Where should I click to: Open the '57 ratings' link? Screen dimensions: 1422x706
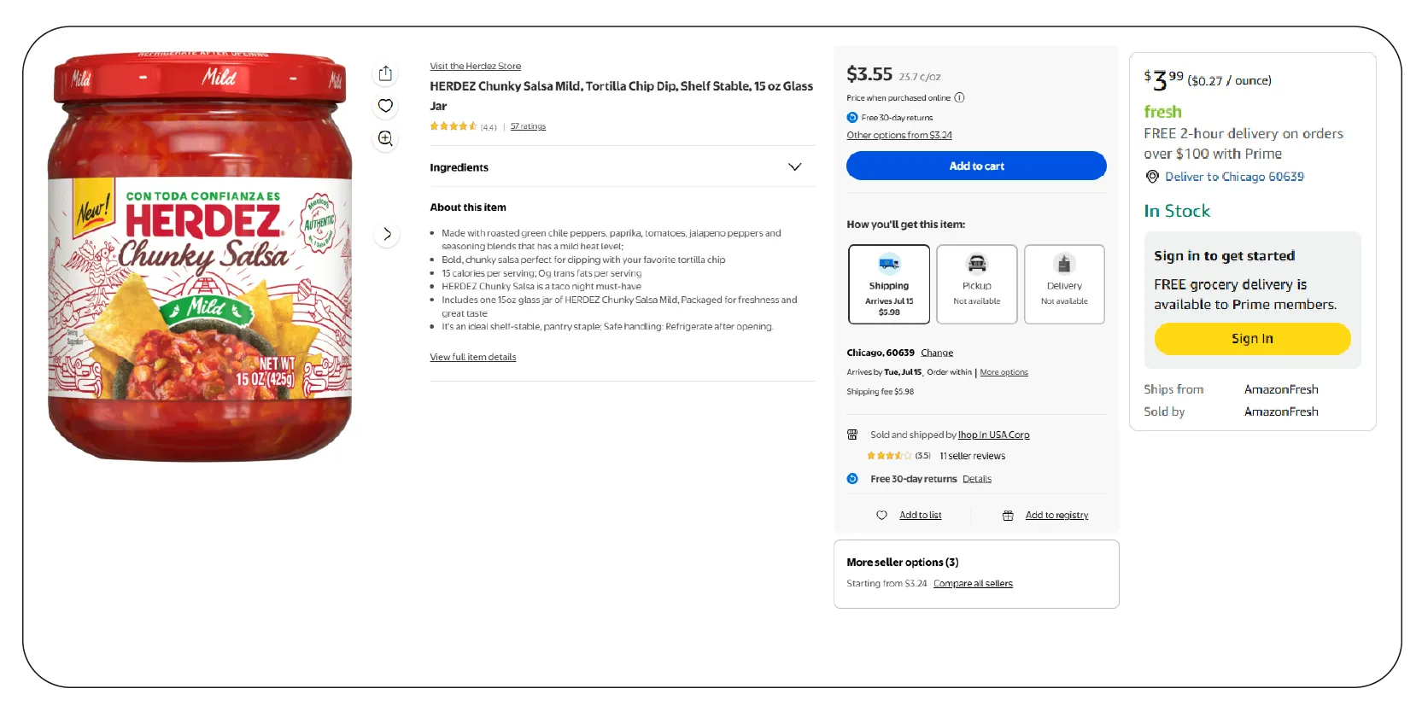click(x=528, y=126)
